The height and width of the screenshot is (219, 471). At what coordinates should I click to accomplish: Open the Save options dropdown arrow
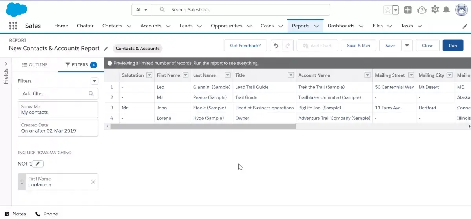407,46
